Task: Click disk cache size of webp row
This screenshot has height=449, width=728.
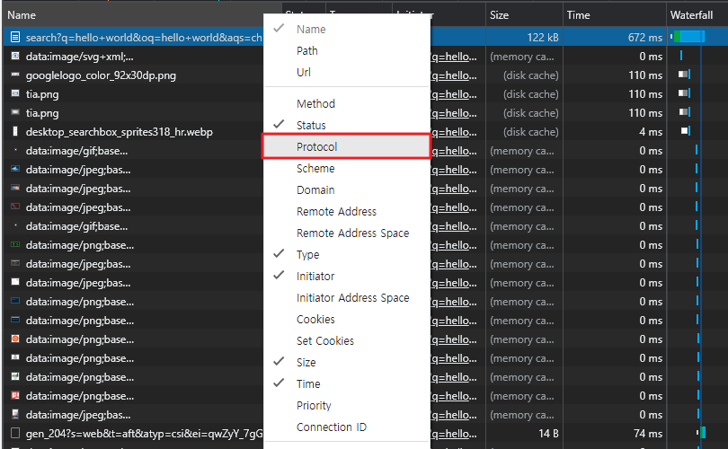Action: [x=530, y=132]
